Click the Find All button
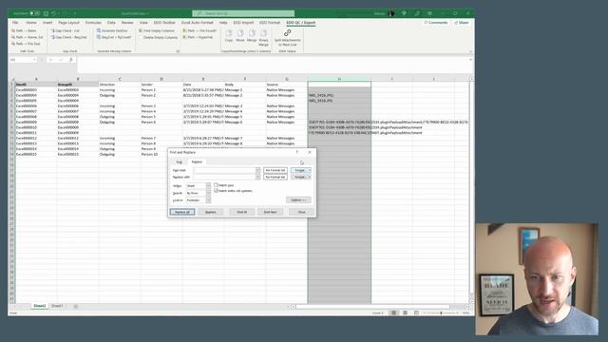608x342 pixels. [242, 212]
